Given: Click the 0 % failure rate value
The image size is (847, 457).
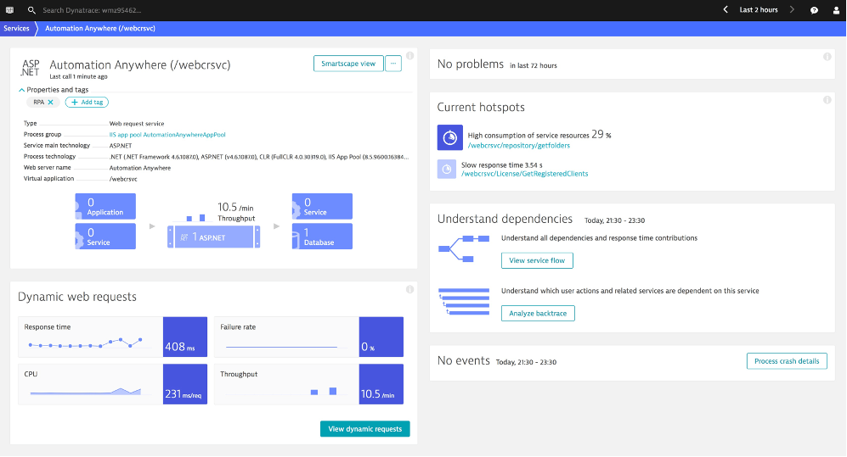Looking at the screenshot, I should [381, 337].
